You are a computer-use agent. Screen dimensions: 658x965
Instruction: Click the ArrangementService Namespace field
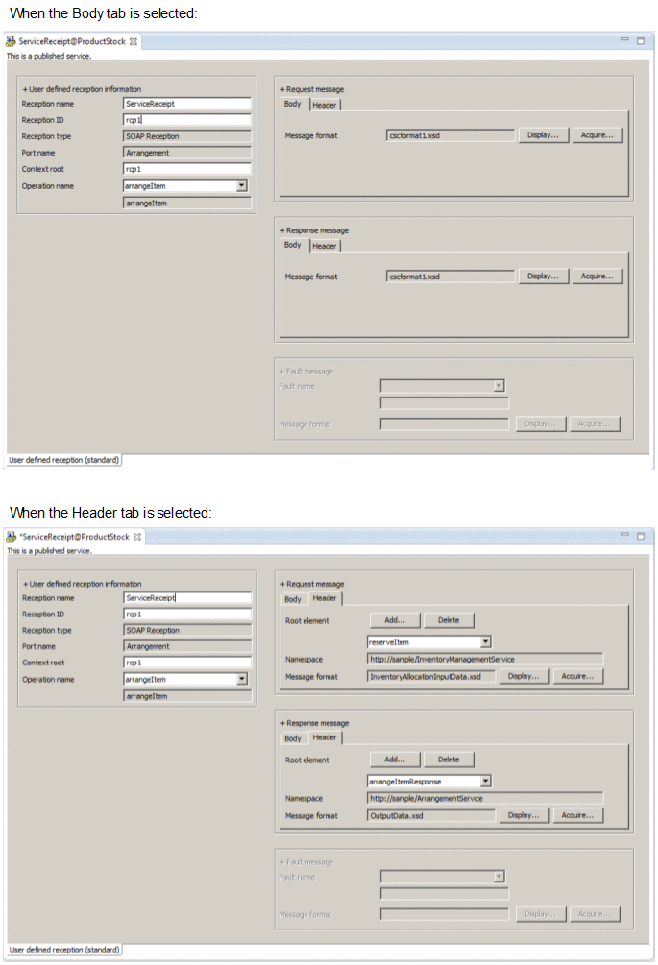[485, 798]
